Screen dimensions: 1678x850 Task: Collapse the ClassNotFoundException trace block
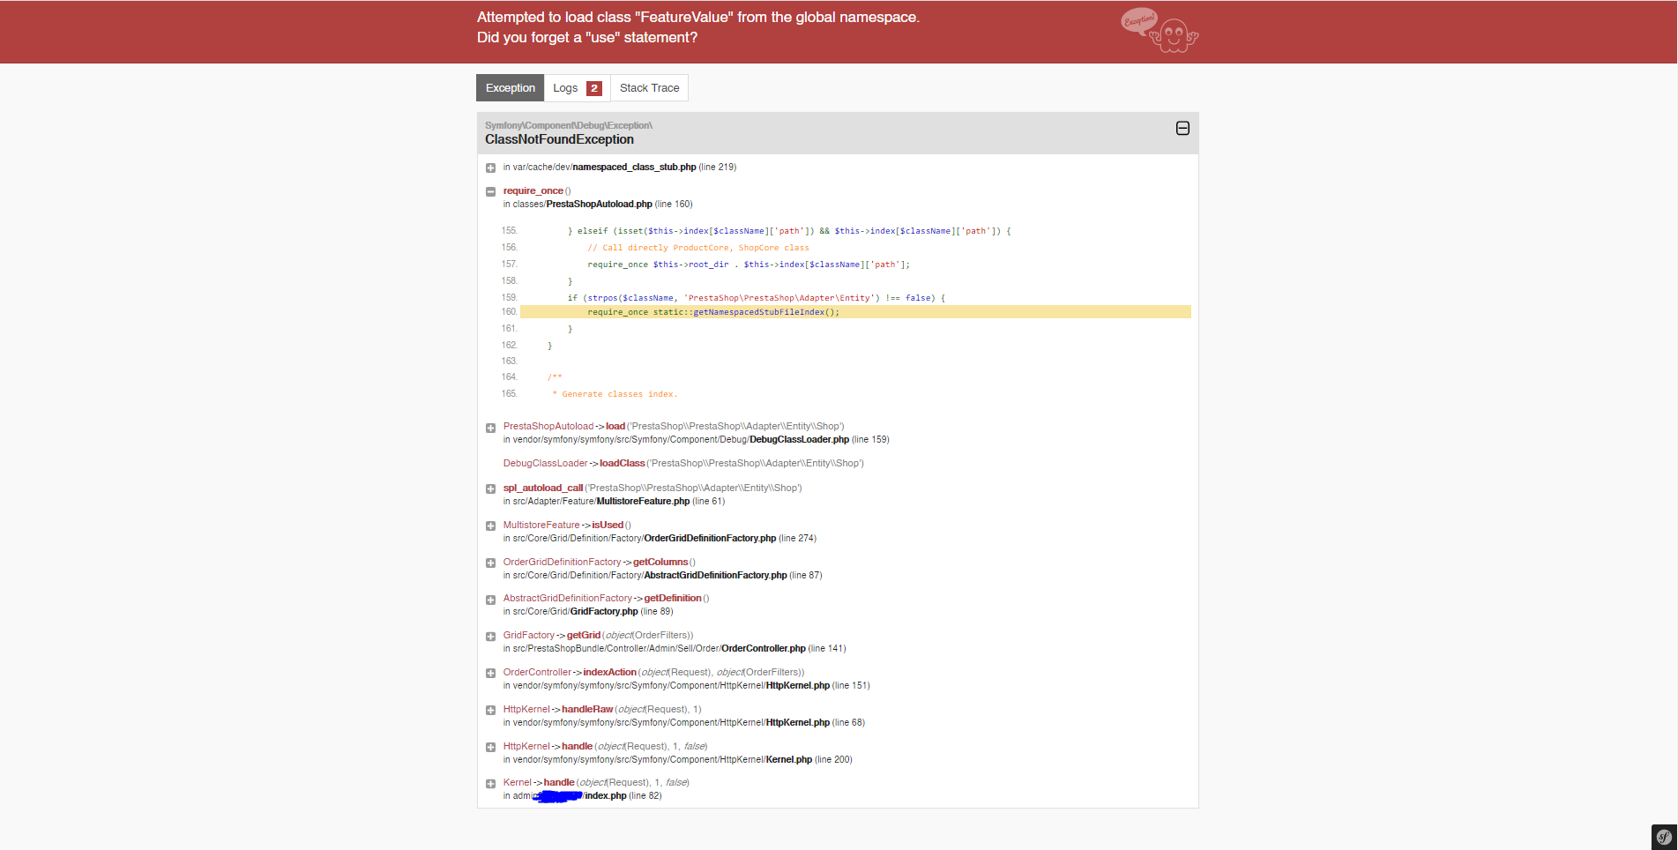click(1182, 129)
